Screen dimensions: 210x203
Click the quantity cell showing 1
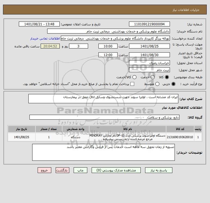pos(49,137)
